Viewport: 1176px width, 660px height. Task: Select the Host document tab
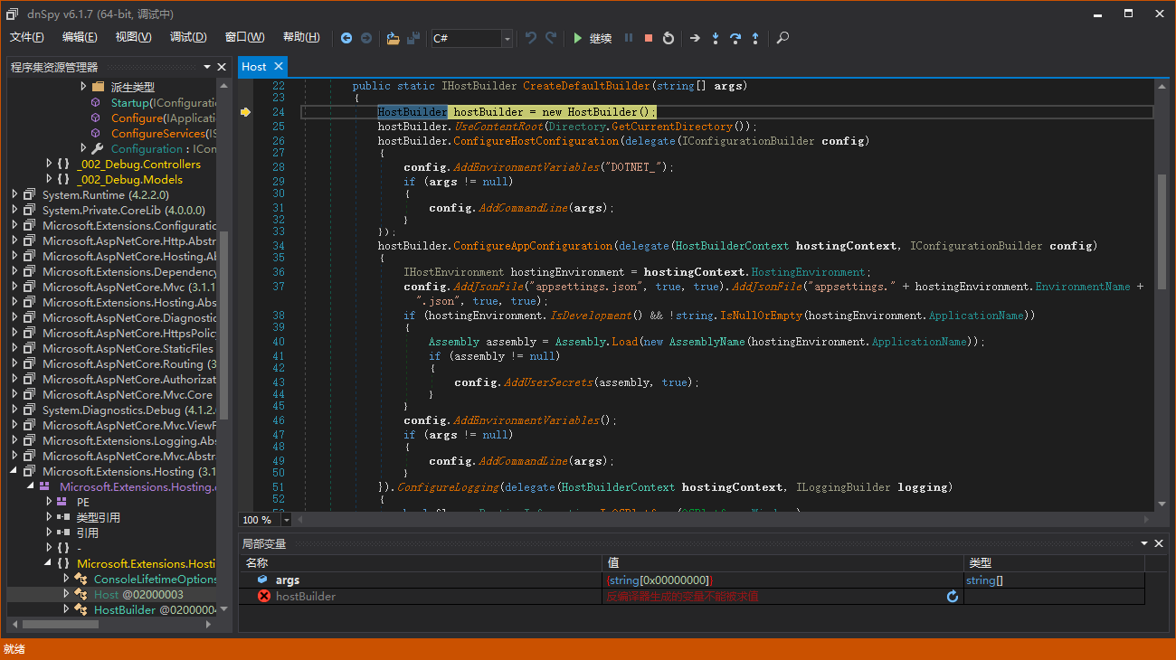[x=254, y=66]
